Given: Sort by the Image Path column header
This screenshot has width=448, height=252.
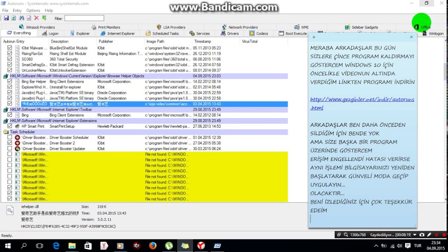Looking at the screenshot, I should 168,41.
